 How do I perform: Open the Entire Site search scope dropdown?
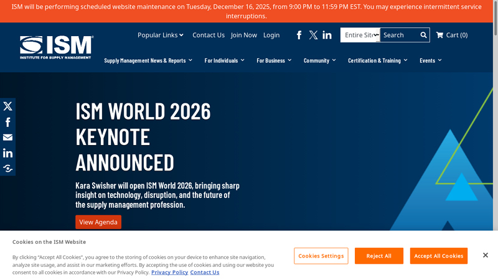coord(360,35)
